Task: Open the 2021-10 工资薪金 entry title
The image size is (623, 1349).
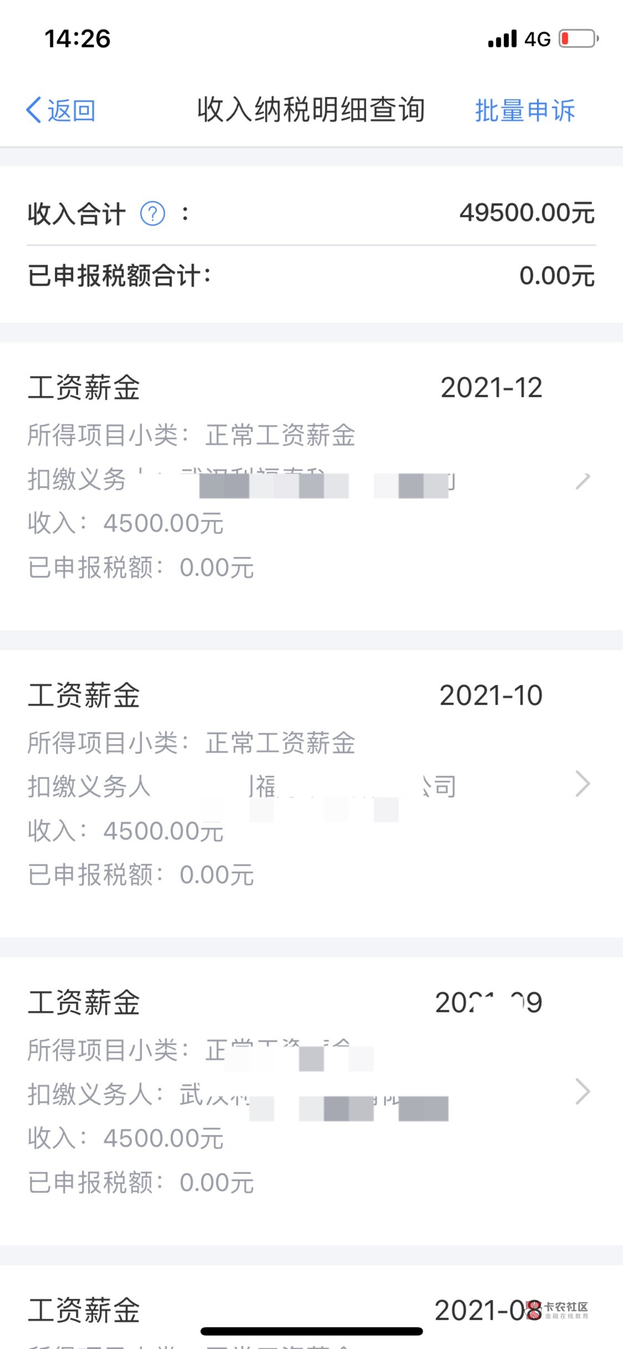Action: click(84, 695)
